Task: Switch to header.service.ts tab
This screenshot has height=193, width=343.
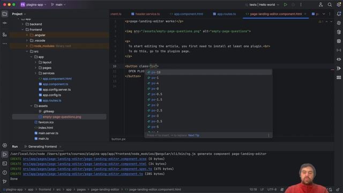Action: tap(145, 14)
